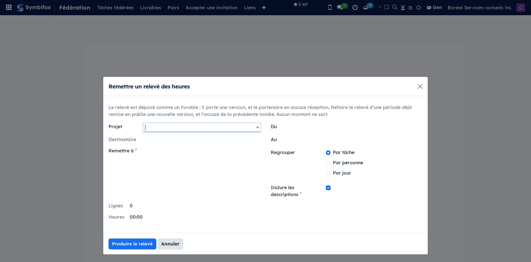
Task: Open the Tâches fédérées menu
Action: pyautogui.click(x=115, y=8)
